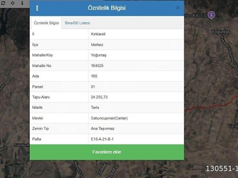Click the Pafta value E18-A-21-B-1
The height and width of the screenshot is (178, 238).
click(102, 139)
